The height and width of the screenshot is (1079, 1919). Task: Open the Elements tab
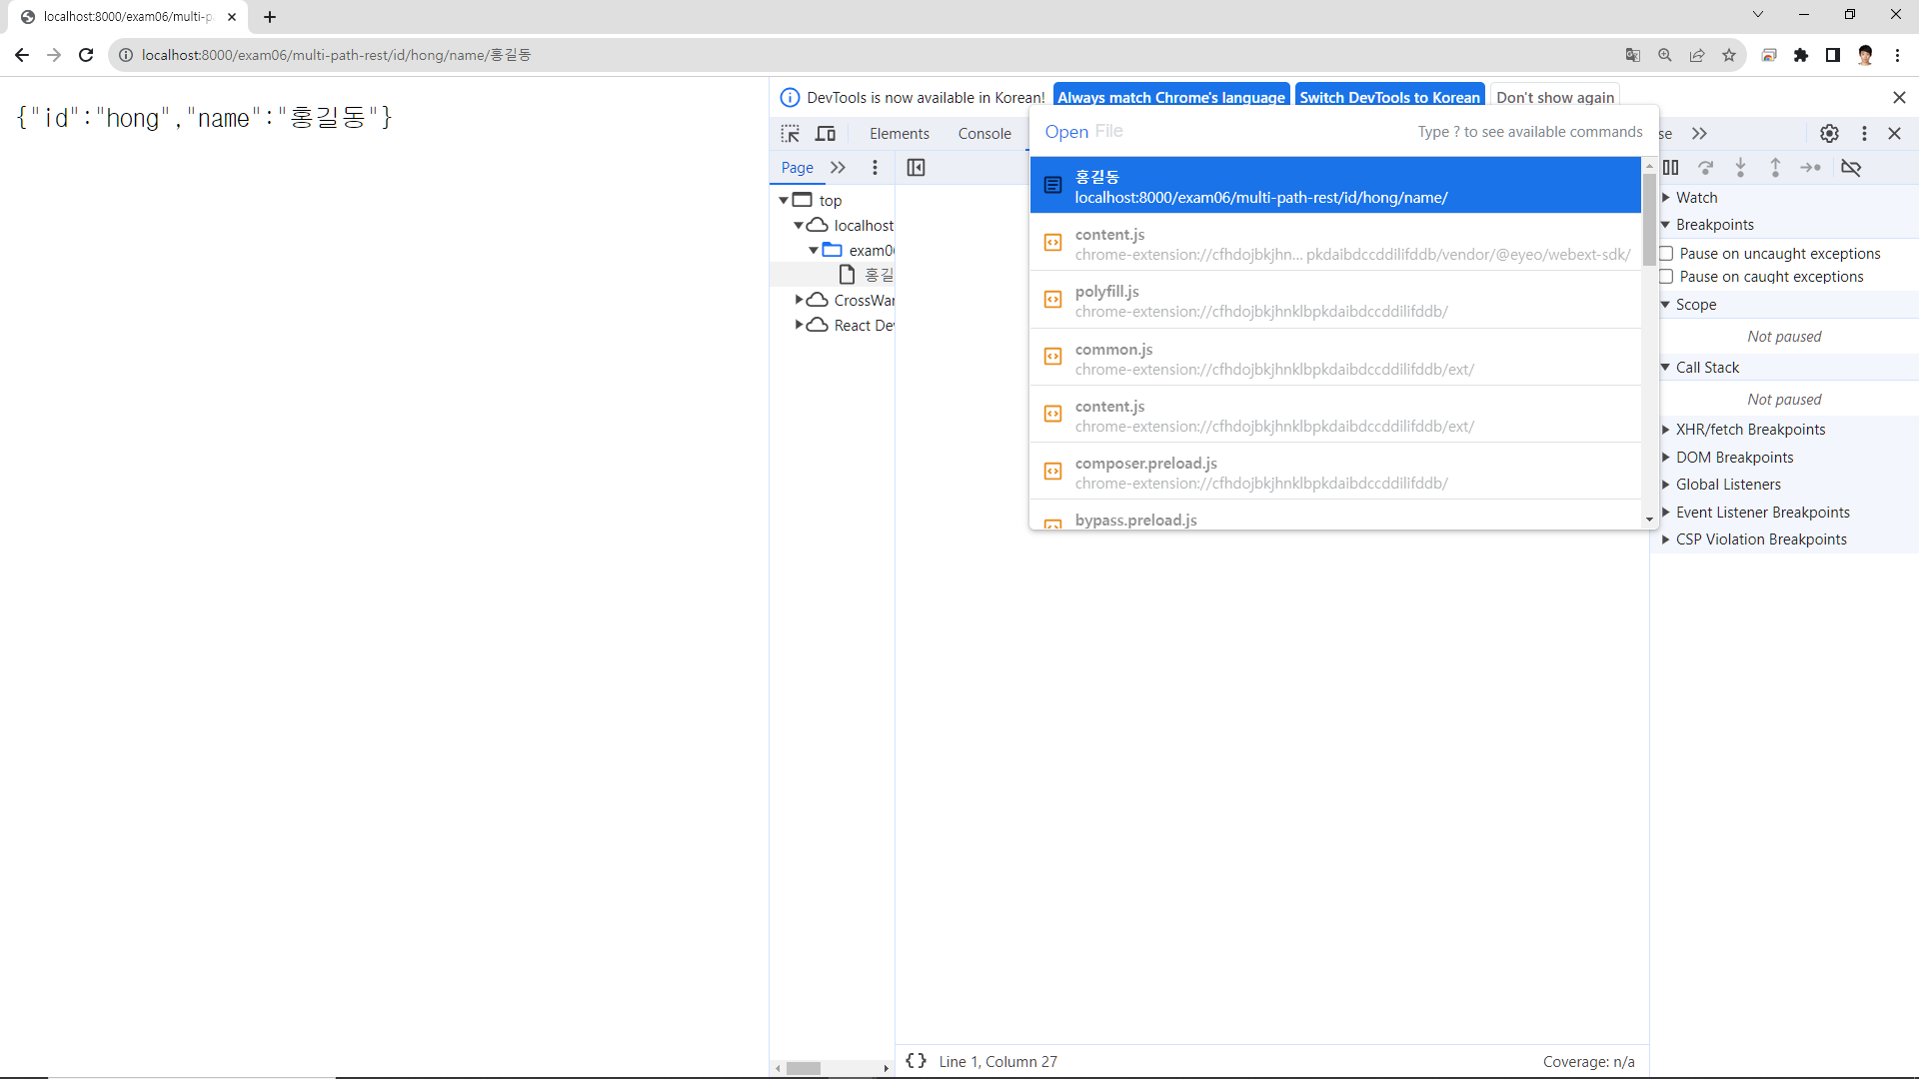[x=899, y=134]
